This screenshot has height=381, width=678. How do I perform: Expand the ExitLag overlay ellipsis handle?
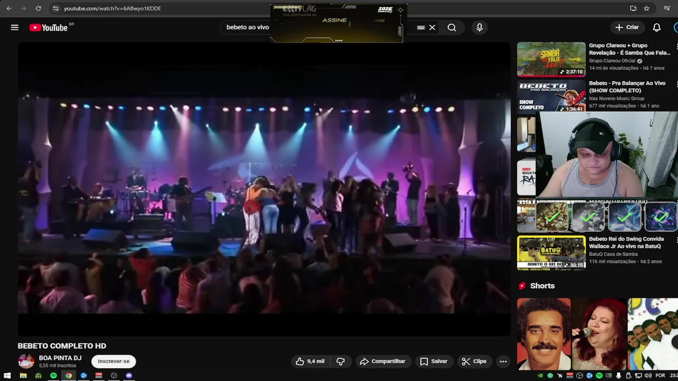click(338, 40)
